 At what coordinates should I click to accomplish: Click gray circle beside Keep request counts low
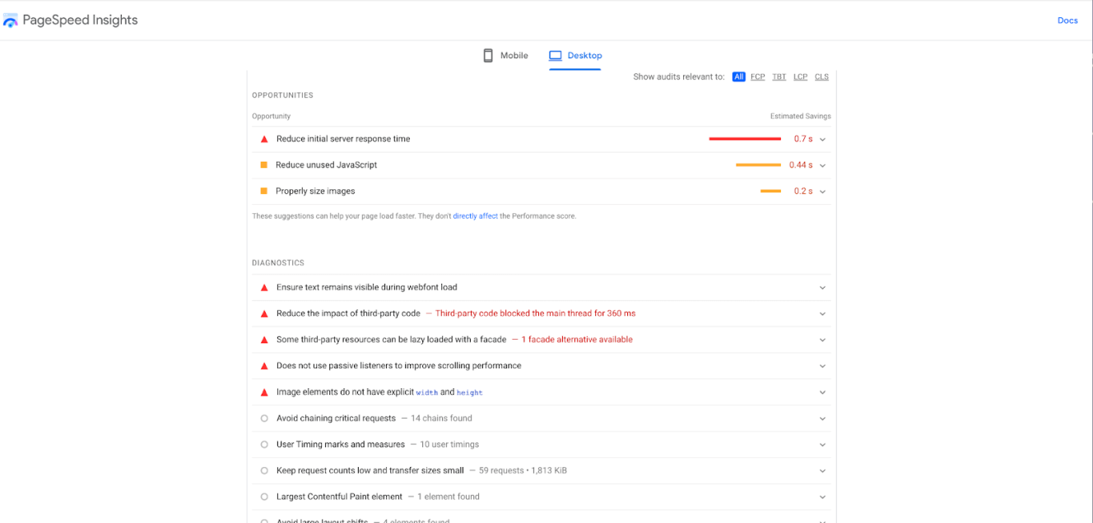tap(264, 471)
